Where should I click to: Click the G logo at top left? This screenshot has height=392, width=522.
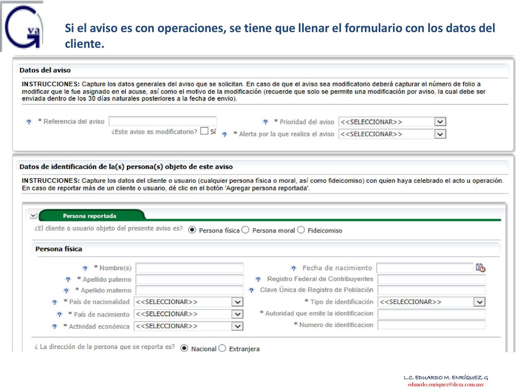pos(23,27)
